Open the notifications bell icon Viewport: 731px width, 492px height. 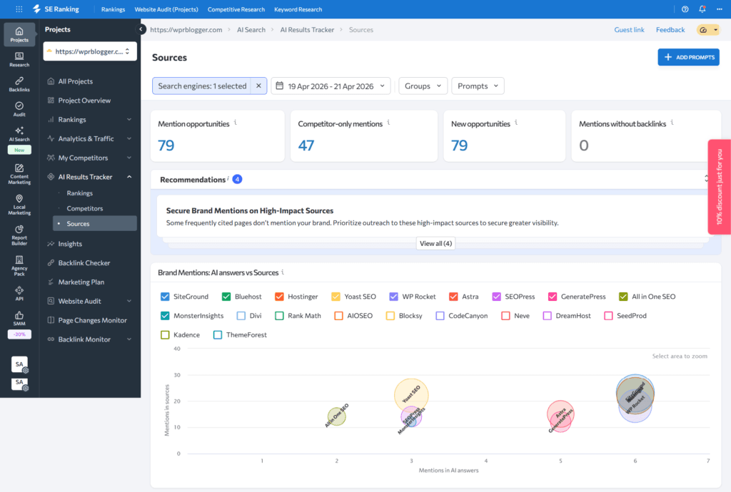(702, 9)
